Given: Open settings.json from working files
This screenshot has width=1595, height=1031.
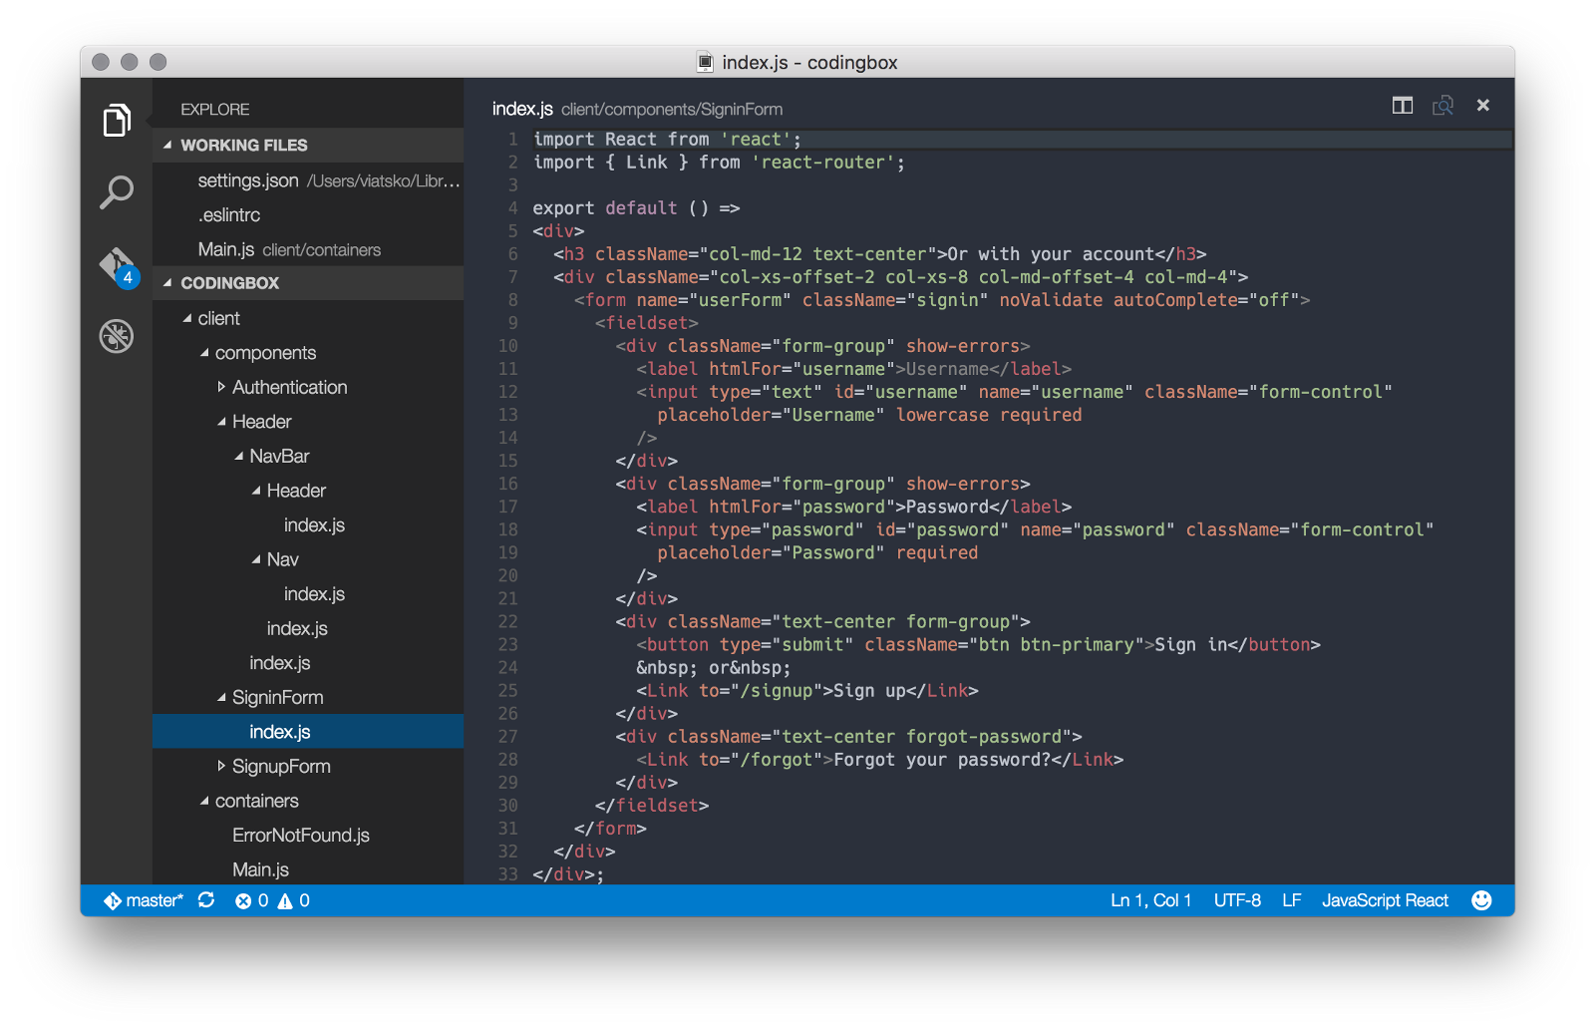Looking at the screenshot, I should pyautogui.click(x=248, y=180).
